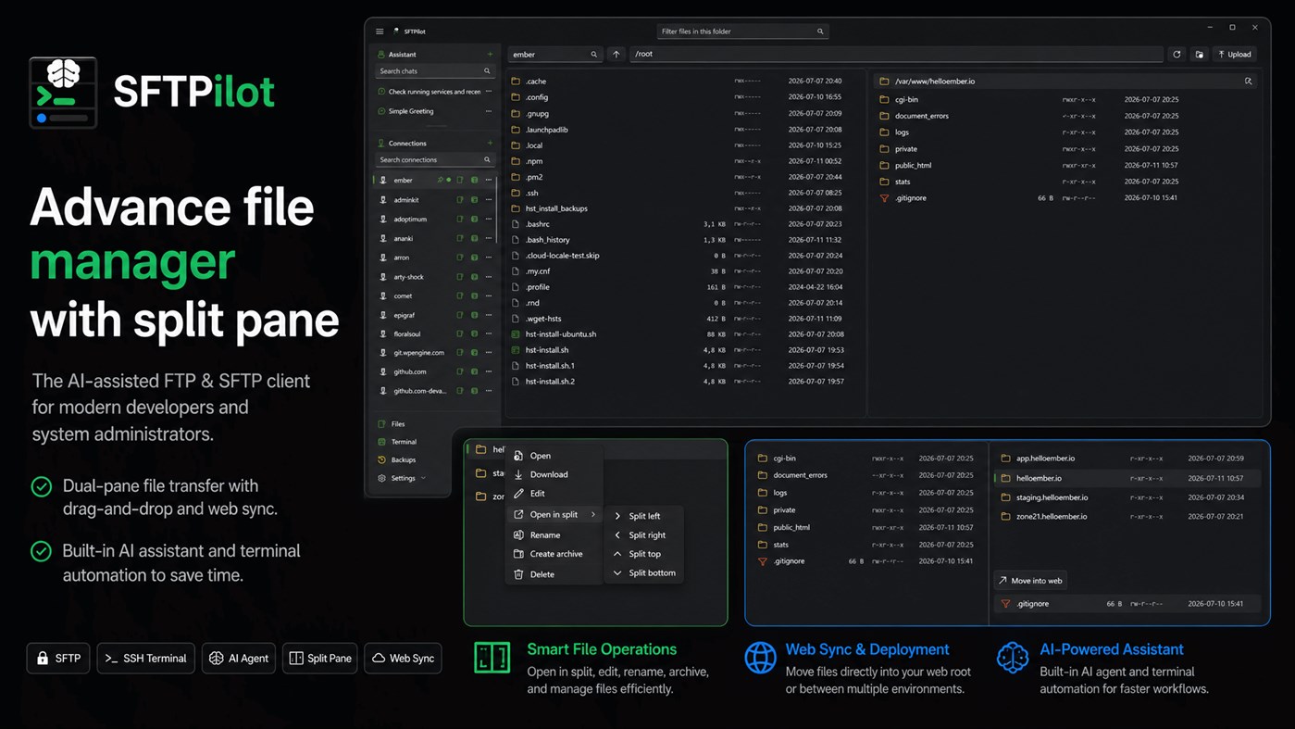The height and width of the screenshot is (729, 1295).
Task: Click the refresh icon next to Upload
Action: tap(1177, 55)
